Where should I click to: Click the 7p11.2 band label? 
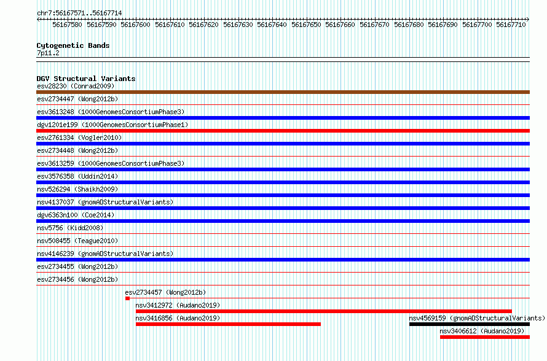tap(48, 53)
